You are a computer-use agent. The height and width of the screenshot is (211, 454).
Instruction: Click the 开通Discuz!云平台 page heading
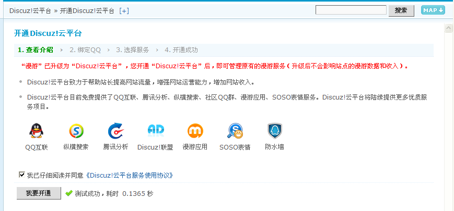pos(48,33)
